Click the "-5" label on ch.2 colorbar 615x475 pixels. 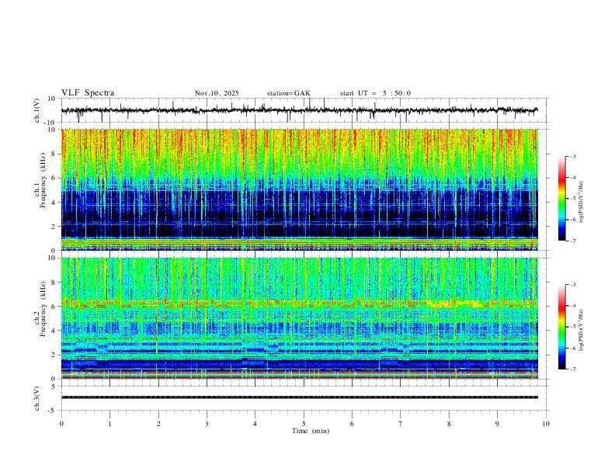(x=572, y=327)
